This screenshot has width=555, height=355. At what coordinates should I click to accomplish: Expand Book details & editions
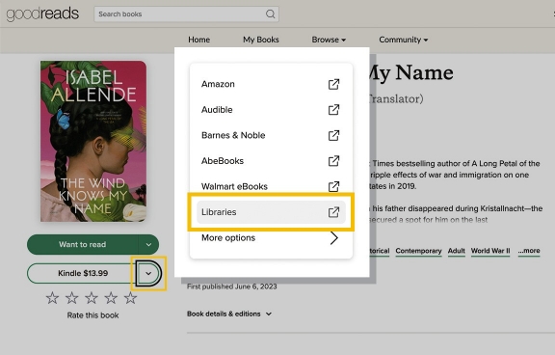(x=229, y=314)
